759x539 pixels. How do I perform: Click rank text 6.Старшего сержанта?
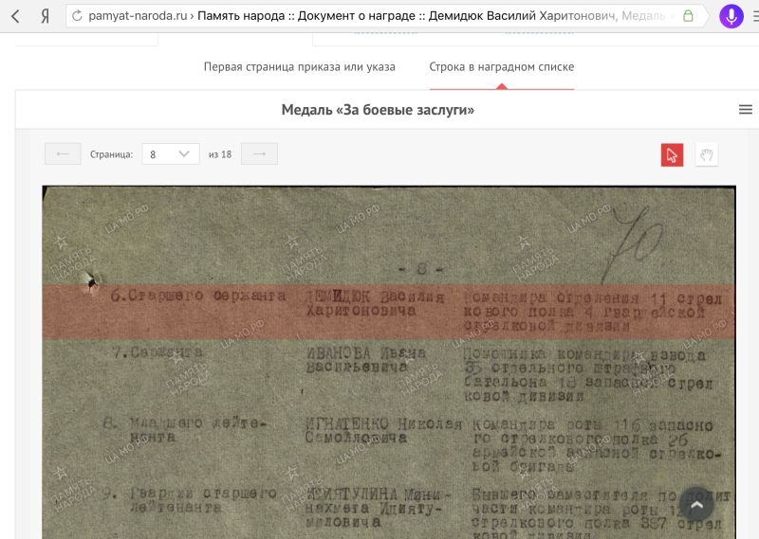198,296
